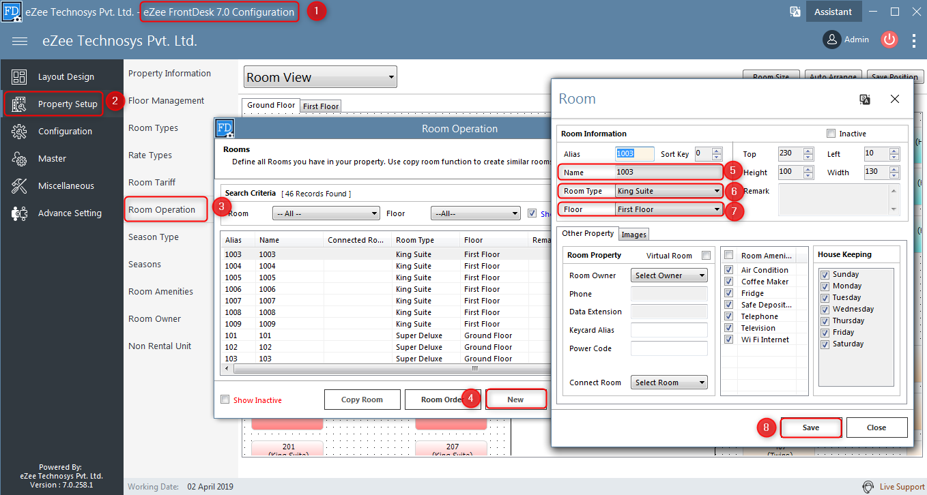This screenshot has height=495, width=927.
Task: Open Floor Management in property menu
Action: (166, 100)
